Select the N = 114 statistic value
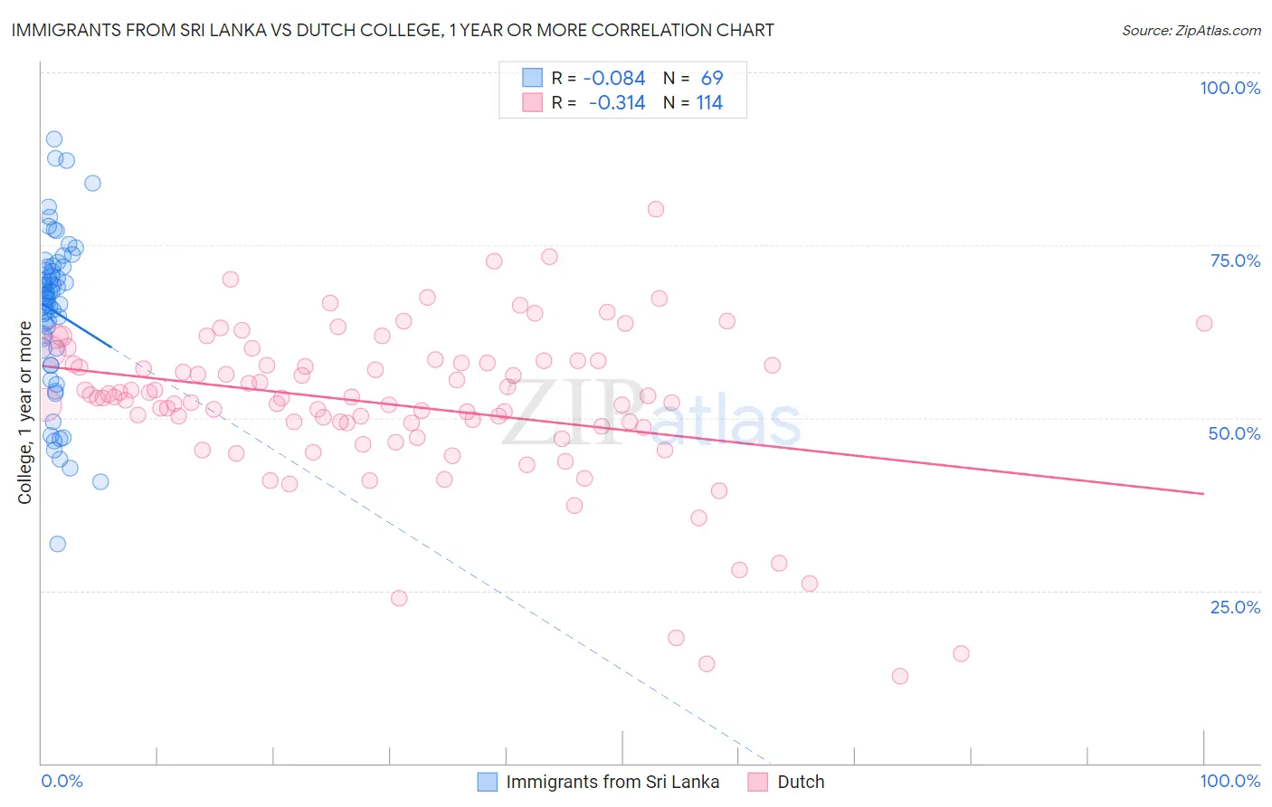Viewport: 1272px width, 807px height. coord(693,102)
